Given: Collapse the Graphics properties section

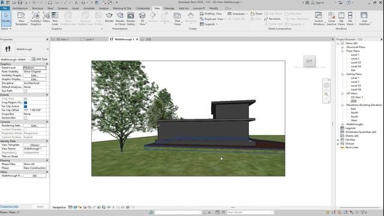Looking at the screenshot, I should point(47,64).
